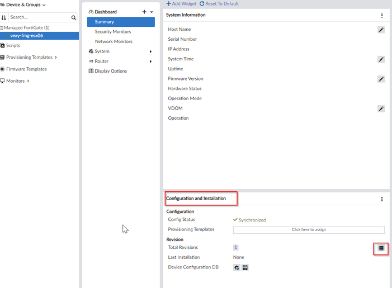
Task: Click the VDOM edit pencil icon
Action: (381, 108)
